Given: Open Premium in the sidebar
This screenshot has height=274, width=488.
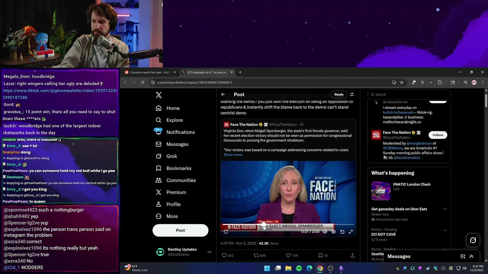Looking at the screenshot, I should 171,193.
